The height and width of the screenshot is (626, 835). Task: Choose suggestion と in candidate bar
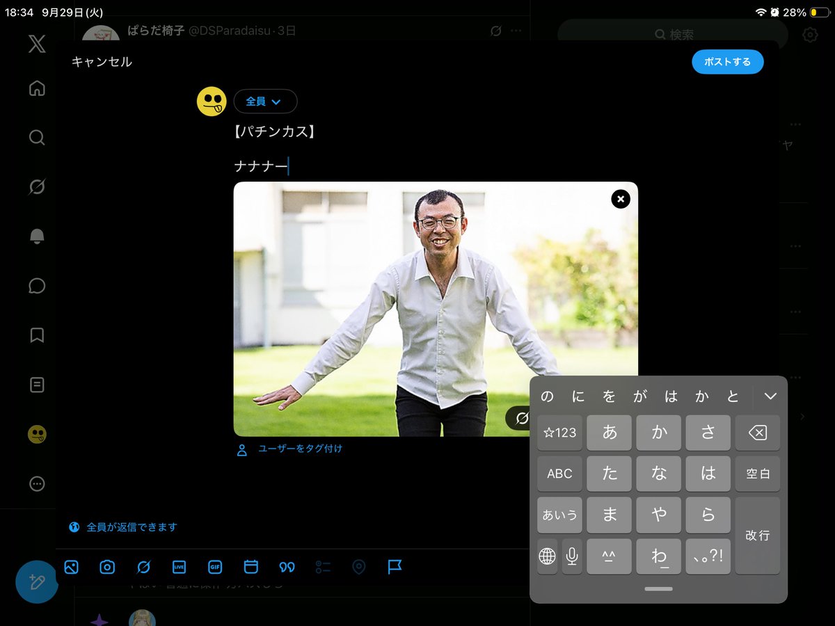pyautogui.click(x=733, y=396)
